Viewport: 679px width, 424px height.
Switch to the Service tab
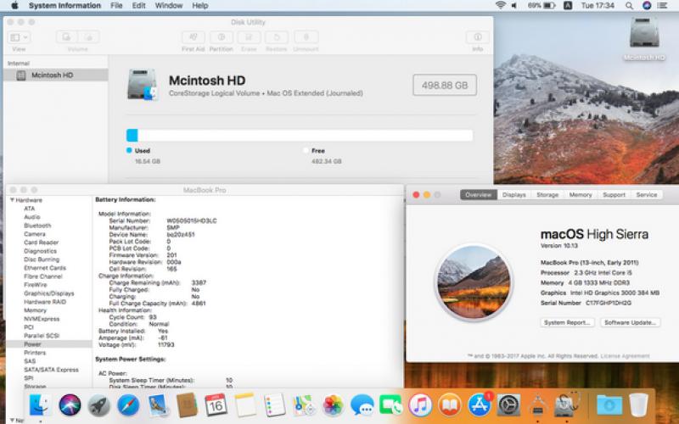point(647,195)
